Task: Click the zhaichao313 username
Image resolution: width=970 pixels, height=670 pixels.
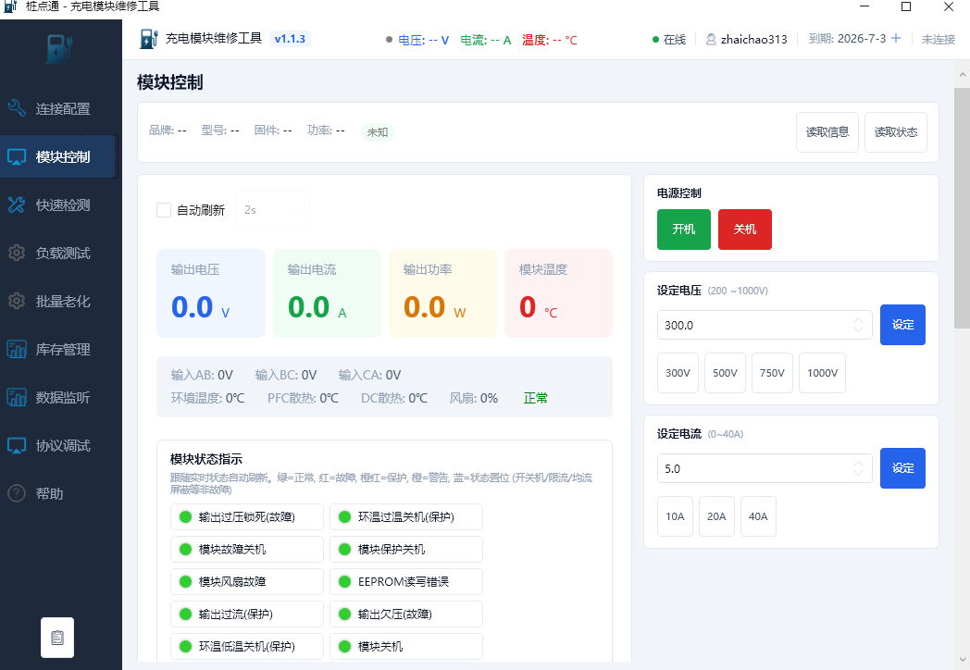Action: (x=753, y=40)
